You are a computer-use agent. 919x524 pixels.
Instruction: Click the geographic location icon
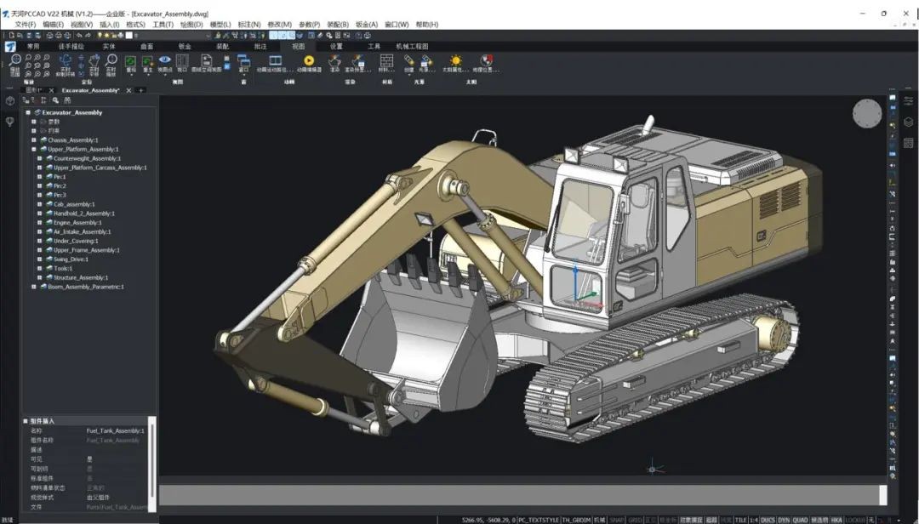(486, 60)
